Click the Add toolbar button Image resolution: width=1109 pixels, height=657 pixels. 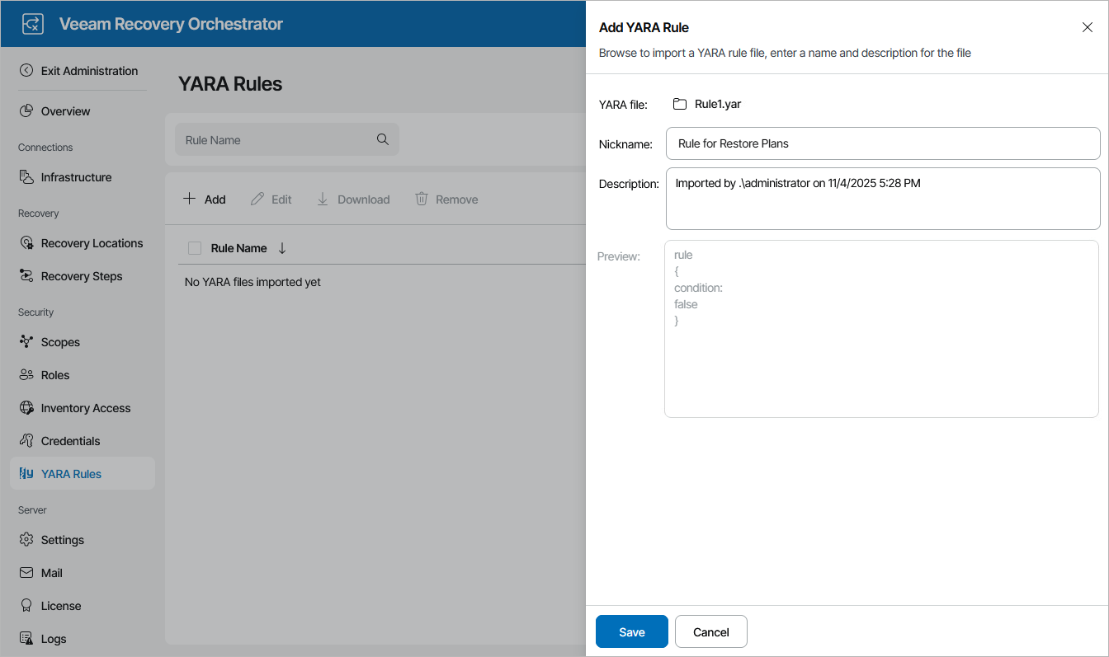point(205,199)
